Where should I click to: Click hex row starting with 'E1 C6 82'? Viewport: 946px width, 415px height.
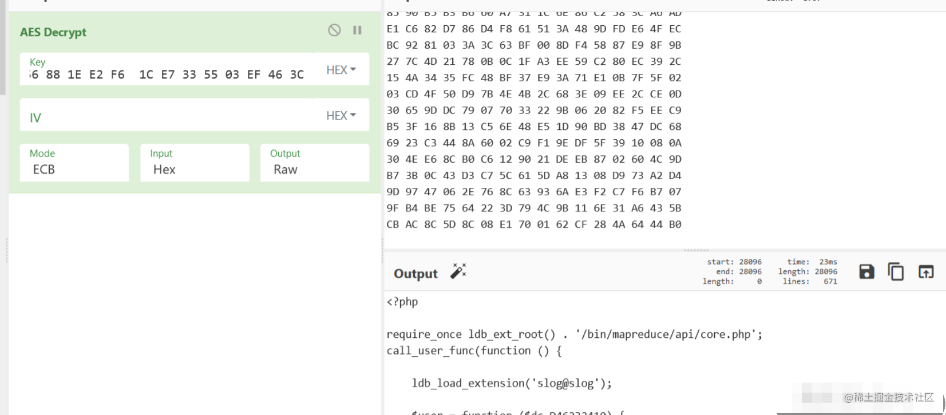[x=534, y=29]
